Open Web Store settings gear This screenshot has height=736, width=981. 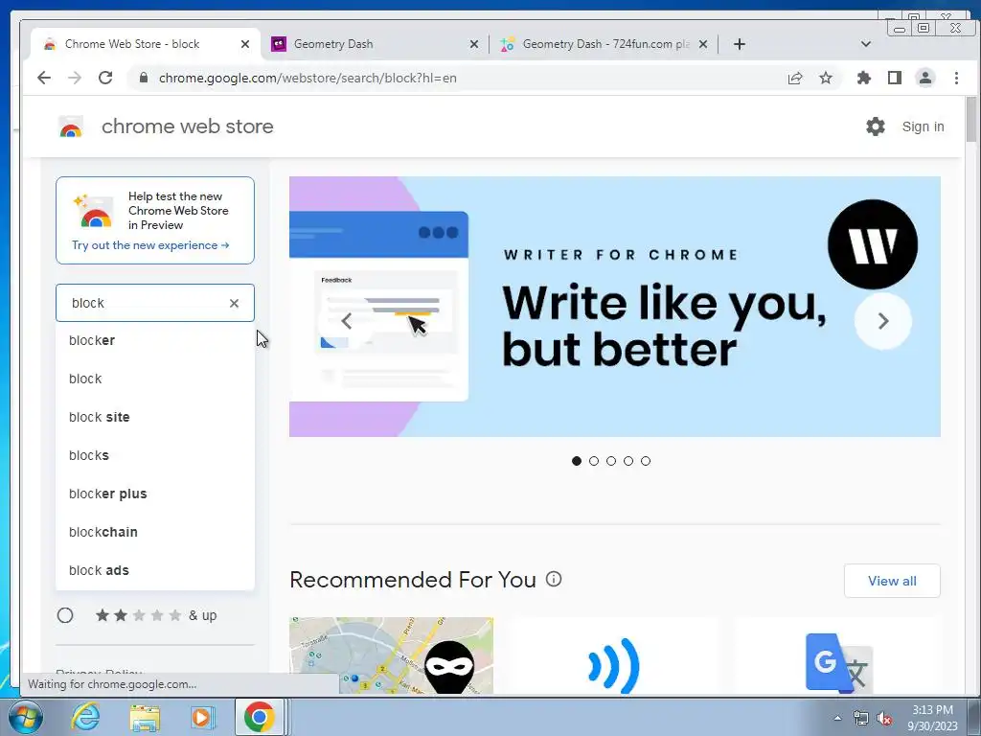coord(876,126)
